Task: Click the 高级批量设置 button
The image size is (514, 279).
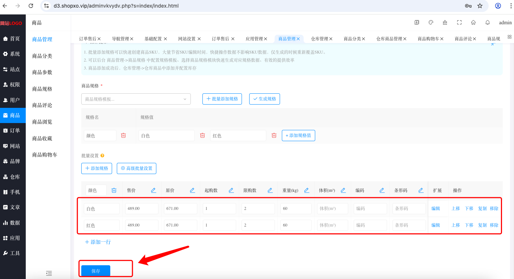Action: point(136,168)
